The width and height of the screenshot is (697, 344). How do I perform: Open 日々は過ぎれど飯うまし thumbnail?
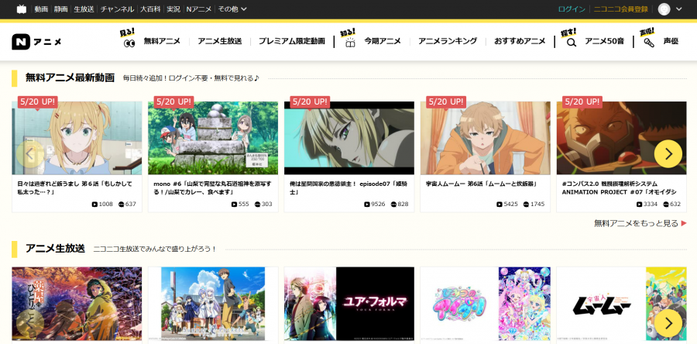pyautogui.click(x=77, y=138)
